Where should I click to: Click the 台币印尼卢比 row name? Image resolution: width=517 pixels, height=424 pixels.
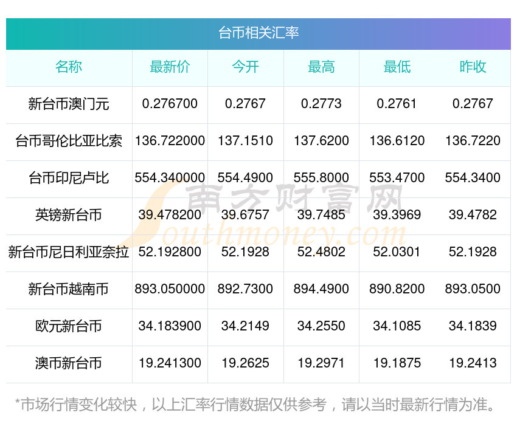click(69, 178)
